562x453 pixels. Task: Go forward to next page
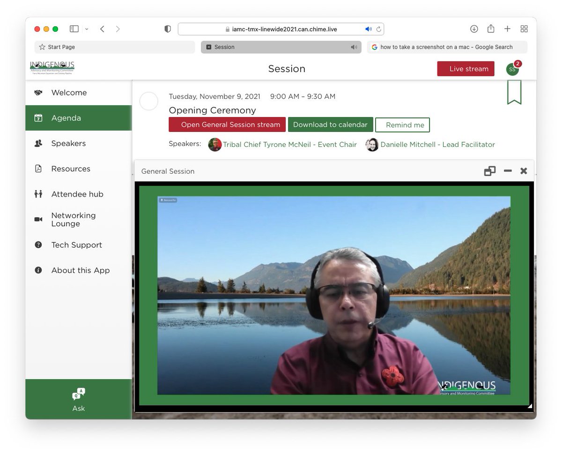coord(118,29)
